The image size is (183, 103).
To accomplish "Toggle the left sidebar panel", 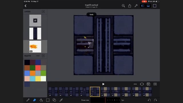I will click(143, 6).
